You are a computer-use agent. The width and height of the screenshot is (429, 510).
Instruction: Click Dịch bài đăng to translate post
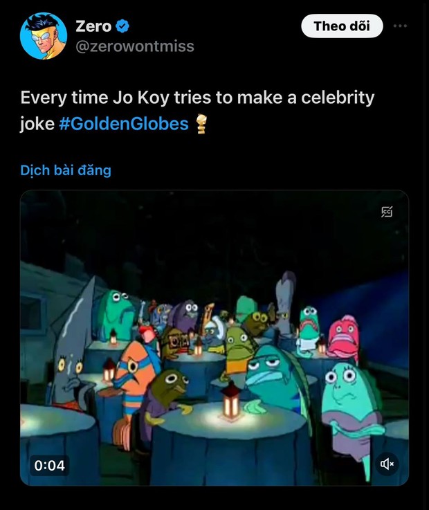[65, 170]
